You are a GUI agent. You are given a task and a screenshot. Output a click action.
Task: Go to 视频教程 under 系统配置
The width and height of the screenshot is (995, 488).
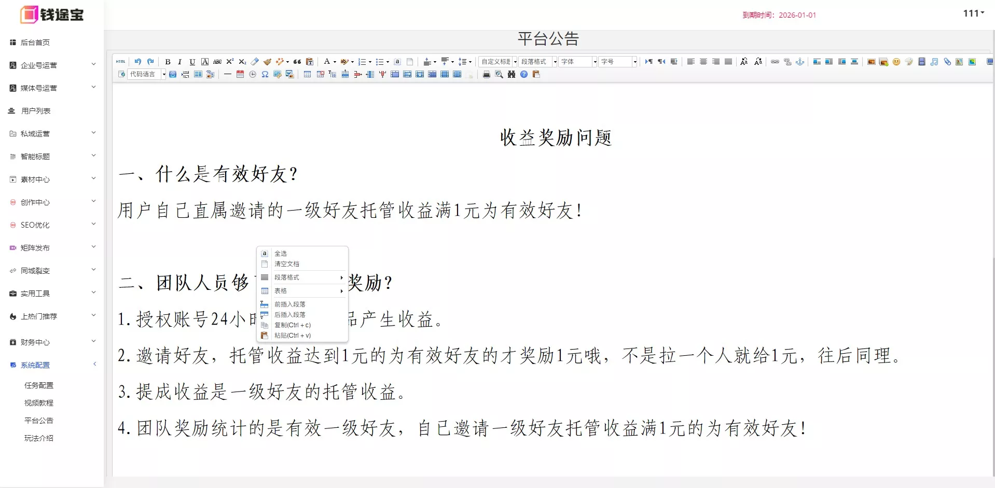point(38,402)
